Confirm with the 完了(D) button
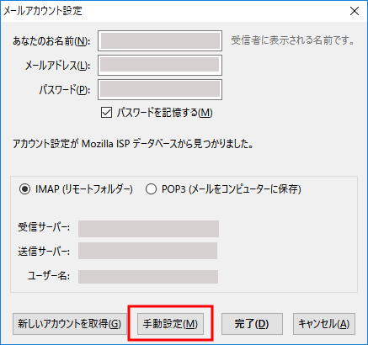The height and width of the screenshot is (345, 368). (252, 324)
